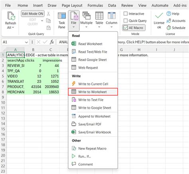Click the TPF_QA cell

click(16, 71)
